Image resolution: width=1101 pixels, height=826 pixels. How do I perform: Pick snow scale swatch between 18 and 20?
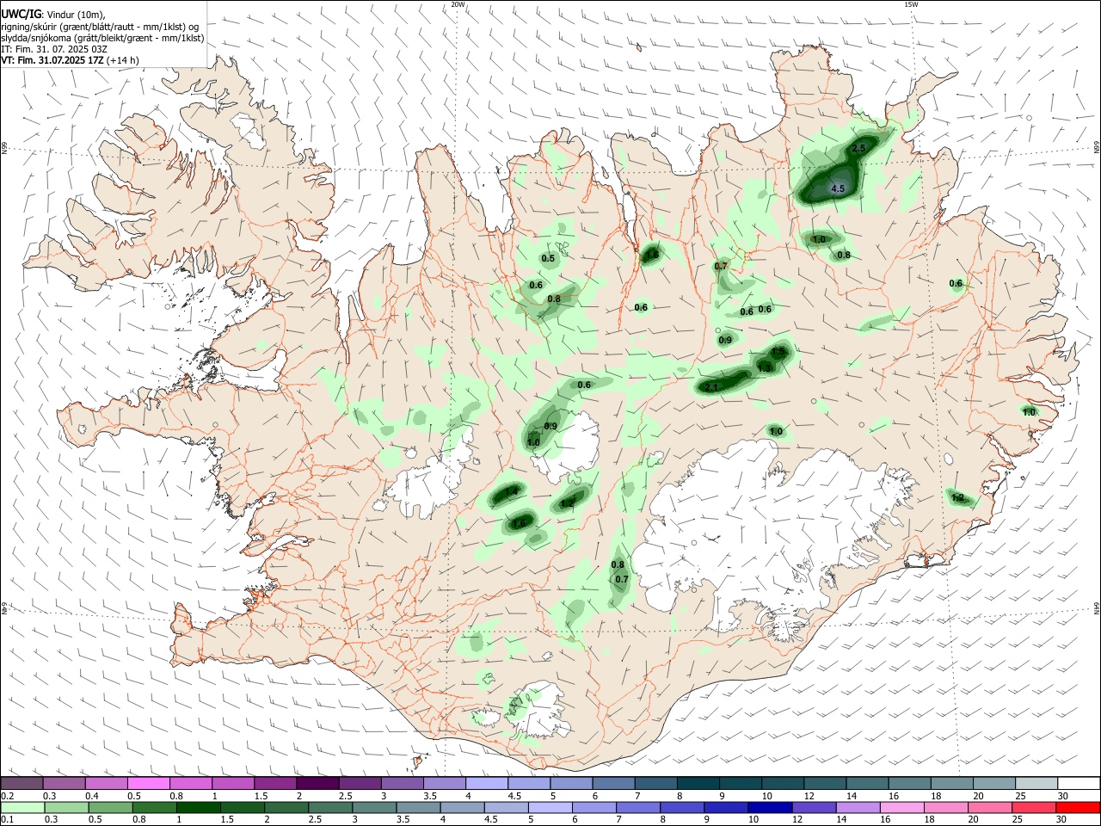(x=950, y=784)
